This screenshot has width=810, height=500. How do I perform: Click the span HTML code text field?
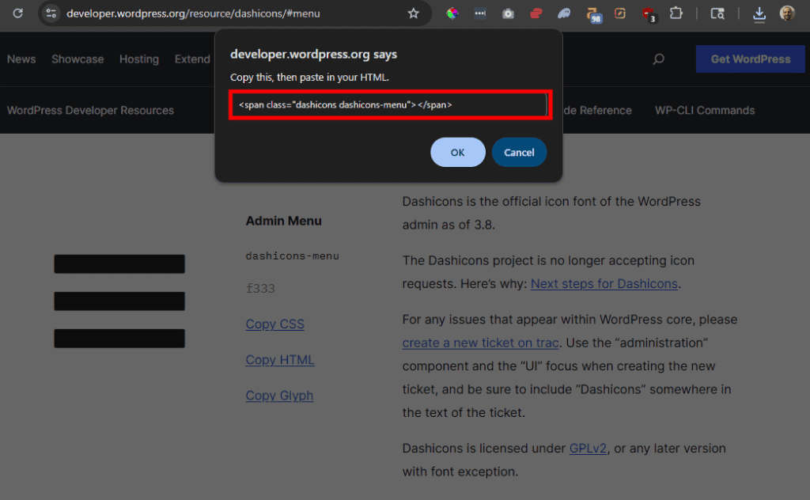pos(389,105)
